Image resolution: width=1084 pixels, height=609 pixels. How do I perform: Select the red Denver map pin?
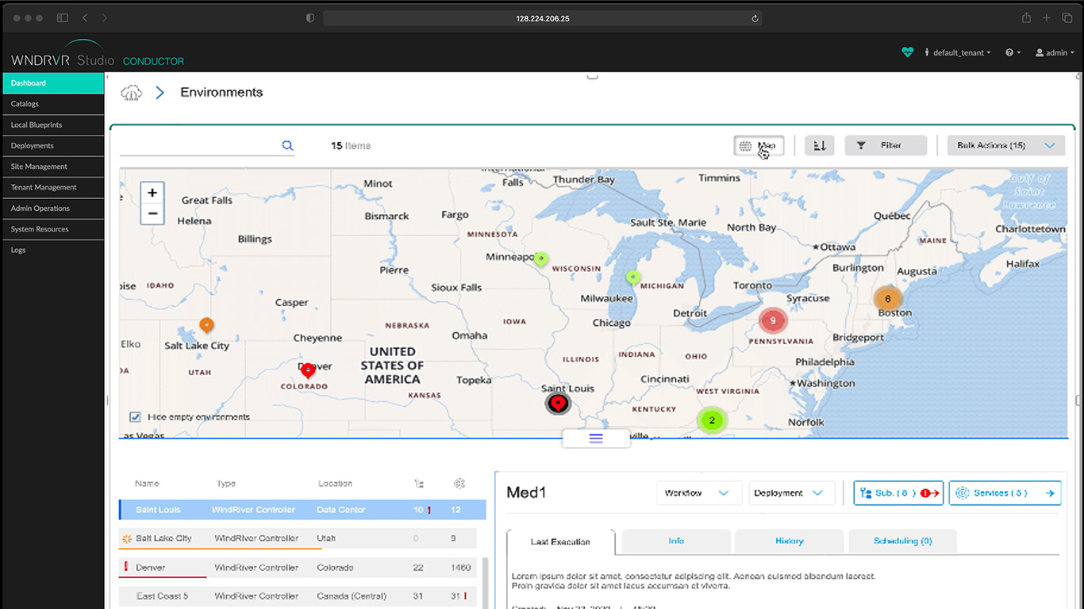[x=308, y=370]
